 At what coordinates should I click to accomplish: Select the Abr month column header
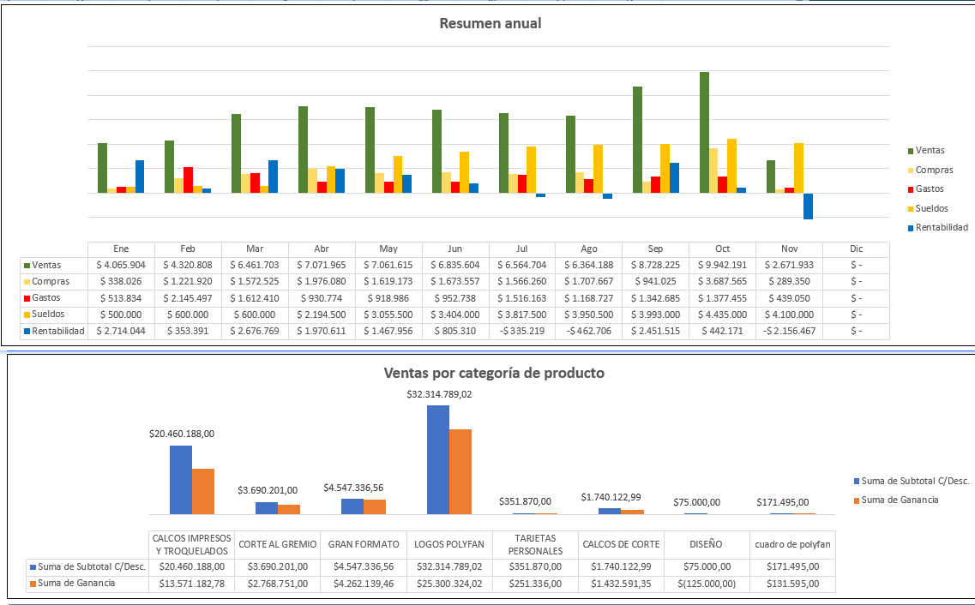pyautogui.click(x=322, y=249)
